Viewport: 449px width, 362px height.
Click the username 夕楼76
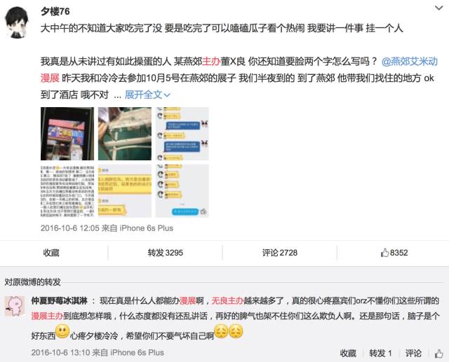coord(55,11)
